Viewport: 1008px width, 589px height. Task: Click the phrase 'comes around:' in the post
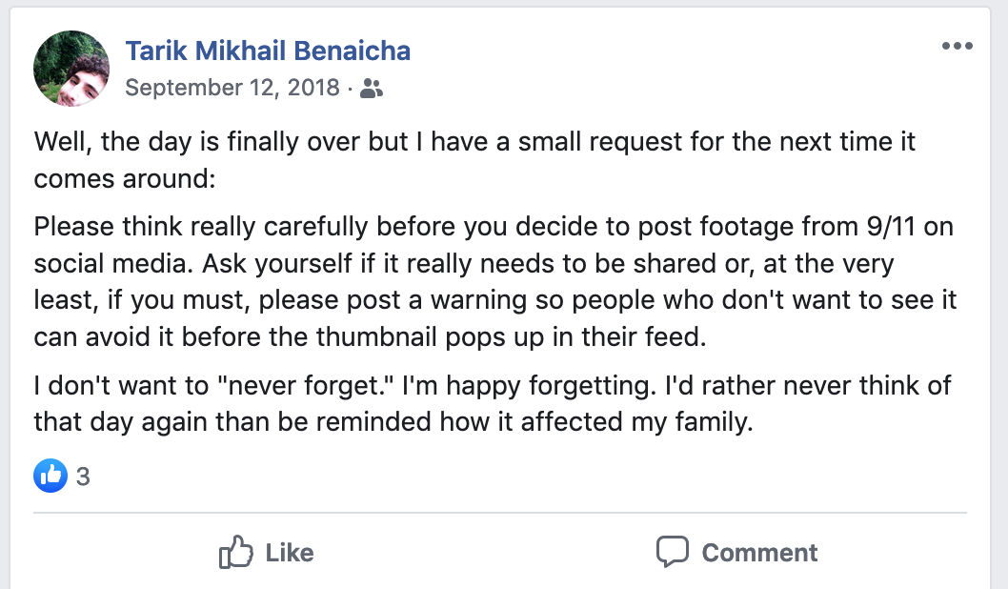click(x=124, y=178)
